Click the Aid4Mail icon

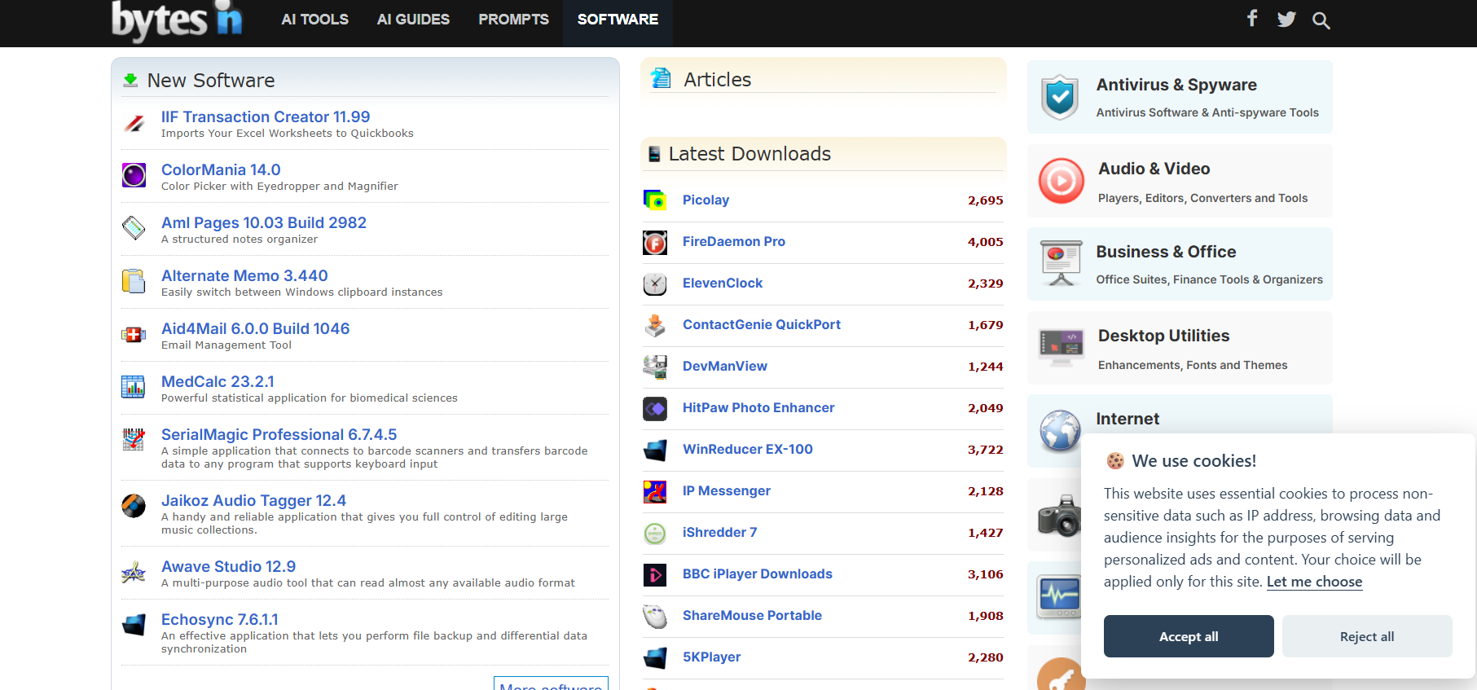pyautogui.click(x=134, y=334)
